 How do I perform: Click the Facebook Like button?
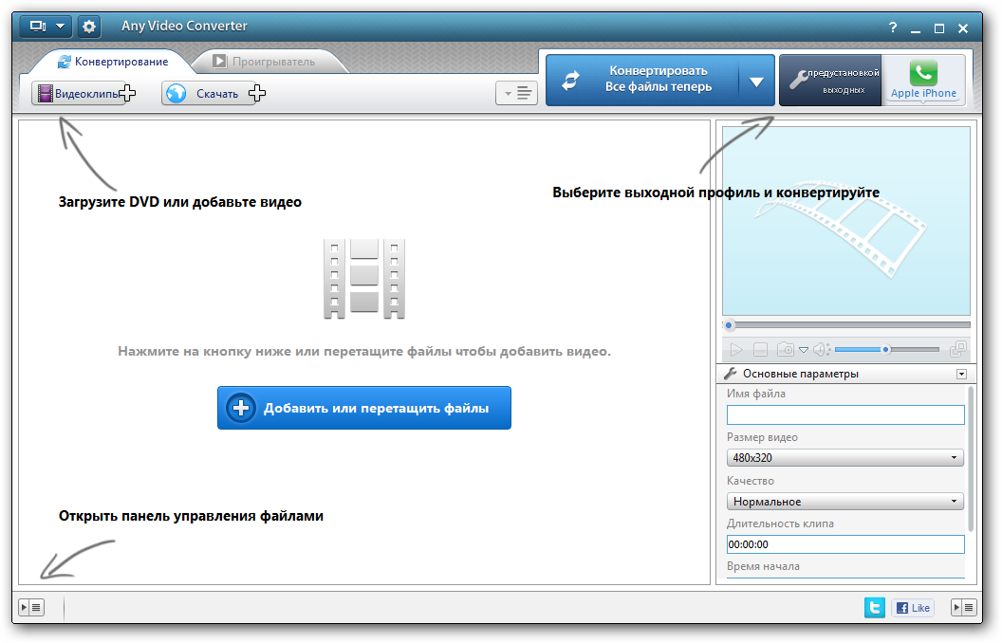(x=913, y=608)
